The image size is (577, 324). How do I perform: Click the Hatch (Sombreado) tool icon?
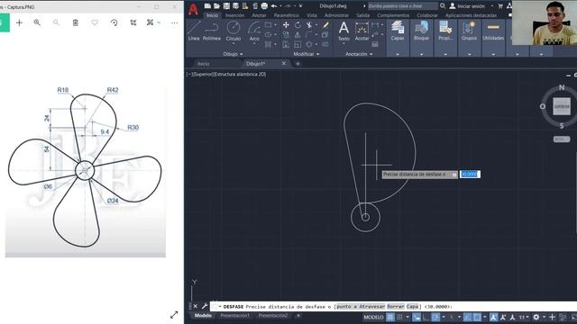click(x=269, y=44)
